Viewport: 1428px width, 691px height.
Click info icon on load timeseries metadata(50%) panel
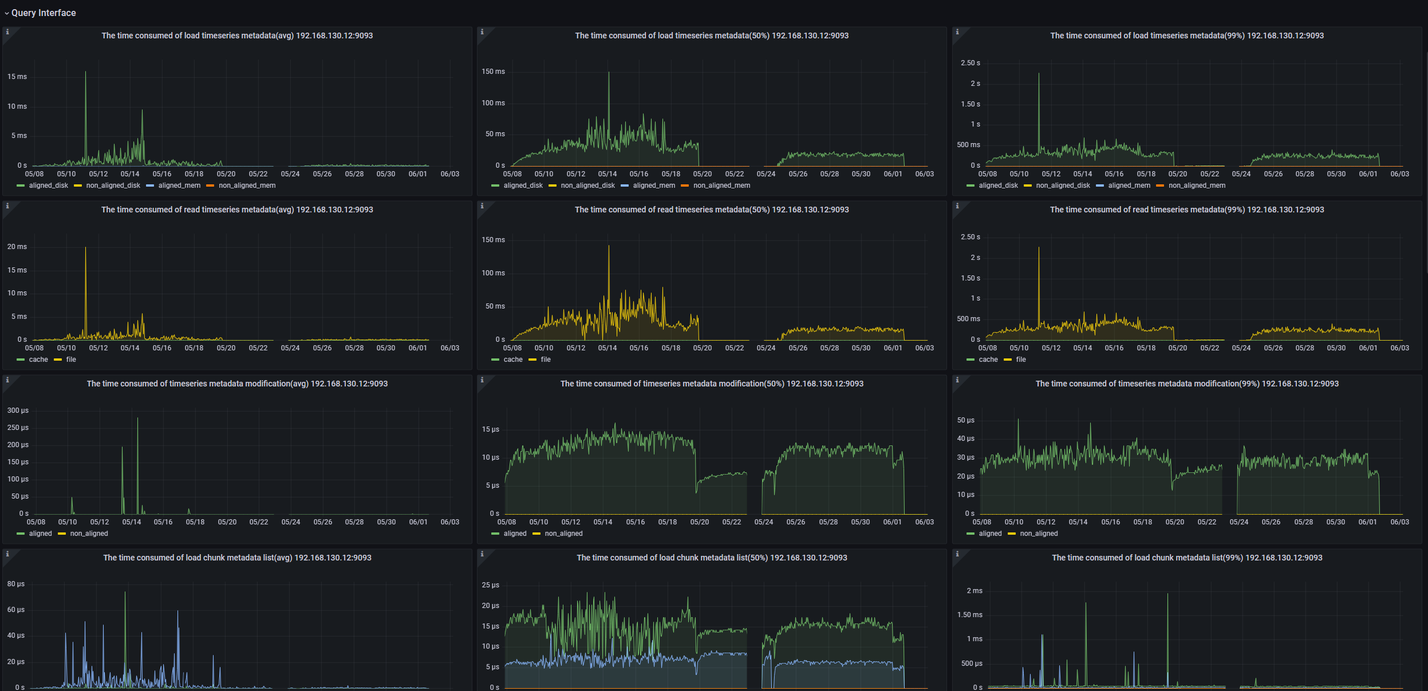point(482,32)
